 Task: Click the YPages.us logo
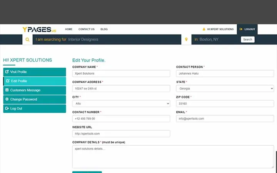coord(39,29)
